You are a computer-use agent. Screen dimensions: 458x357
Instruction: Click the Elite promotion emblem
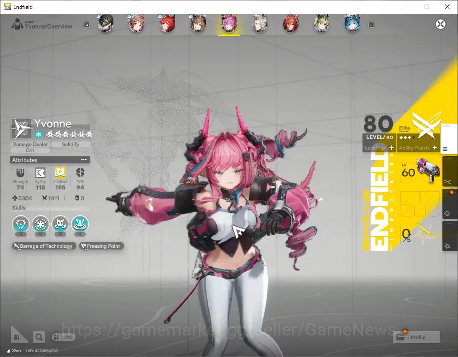(x=426, y=125)
